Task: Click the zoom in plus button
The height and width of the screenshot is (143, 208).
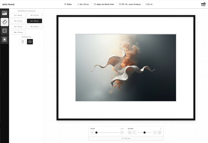Action: [122, 133]
